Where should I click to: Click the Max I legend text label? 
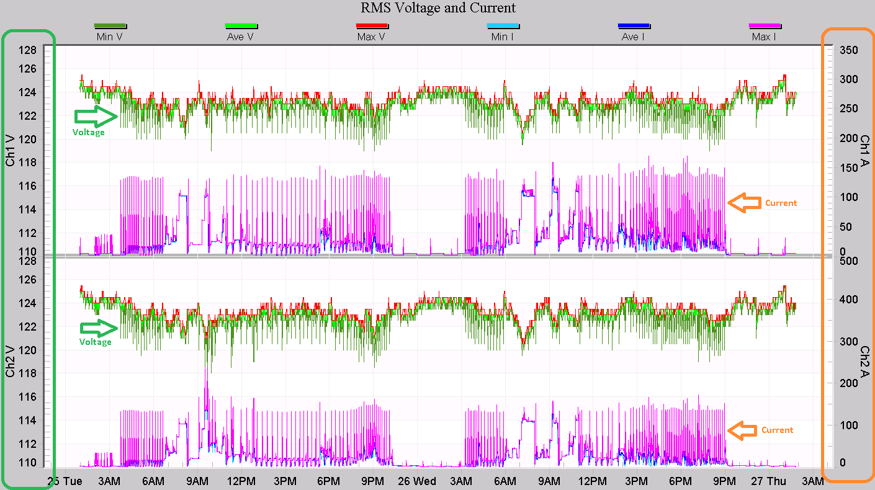point(765,37)
